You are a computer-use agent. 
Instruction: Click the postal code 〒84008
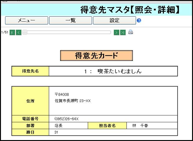point(62,94)
